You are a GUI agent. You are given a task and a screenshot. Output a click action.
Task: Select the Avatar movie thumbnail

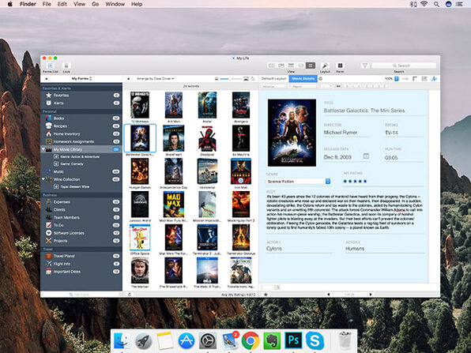[x=207, y=105]
